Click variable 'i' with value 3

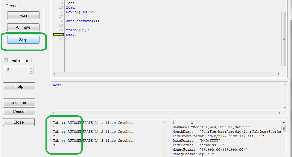183,123
